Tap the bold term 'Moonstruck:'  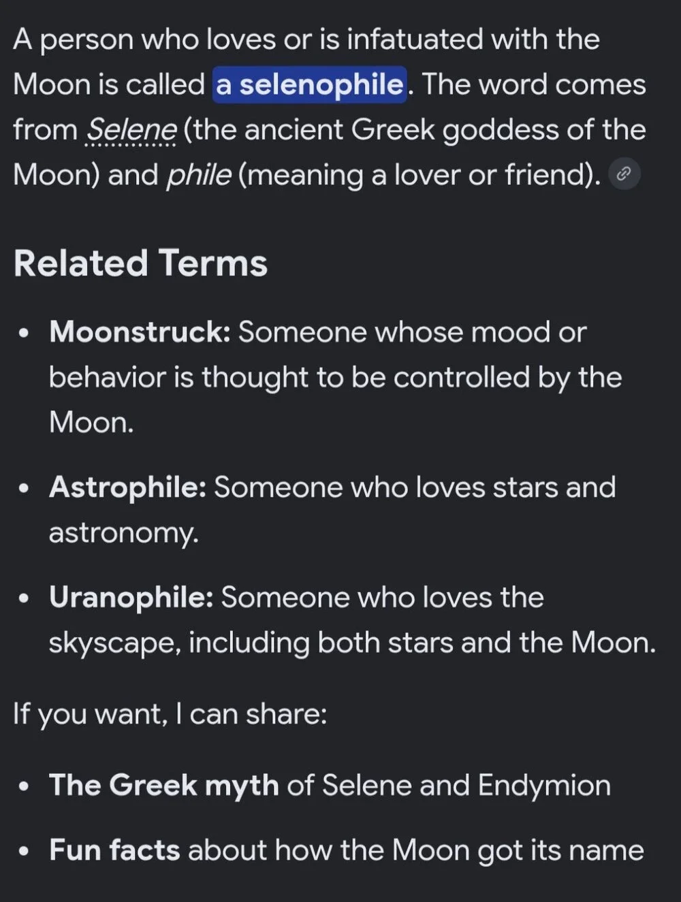(140, 332)
